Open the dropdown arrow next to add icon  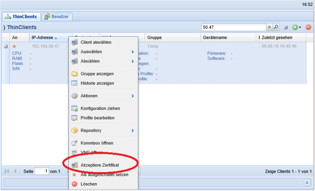[300, 27]
